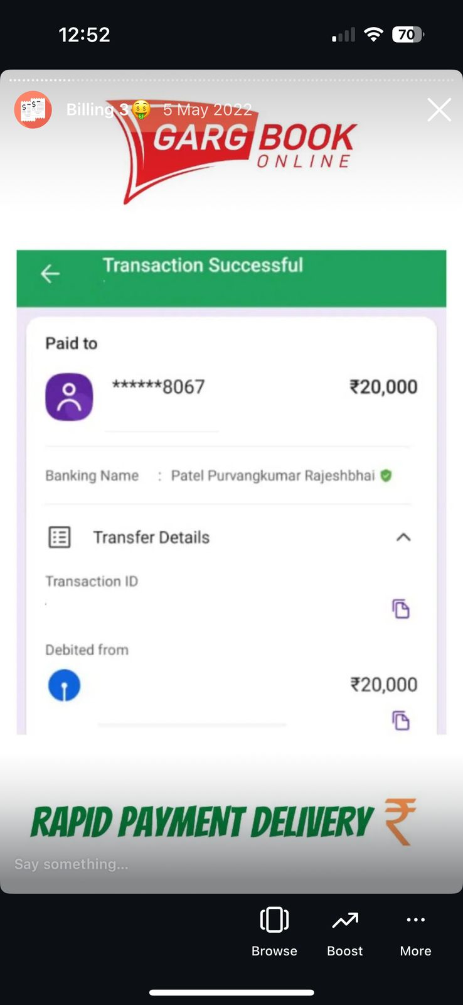Tap the green verified badge next to banking name
The image size is (463, 1005).
(386, 475)
